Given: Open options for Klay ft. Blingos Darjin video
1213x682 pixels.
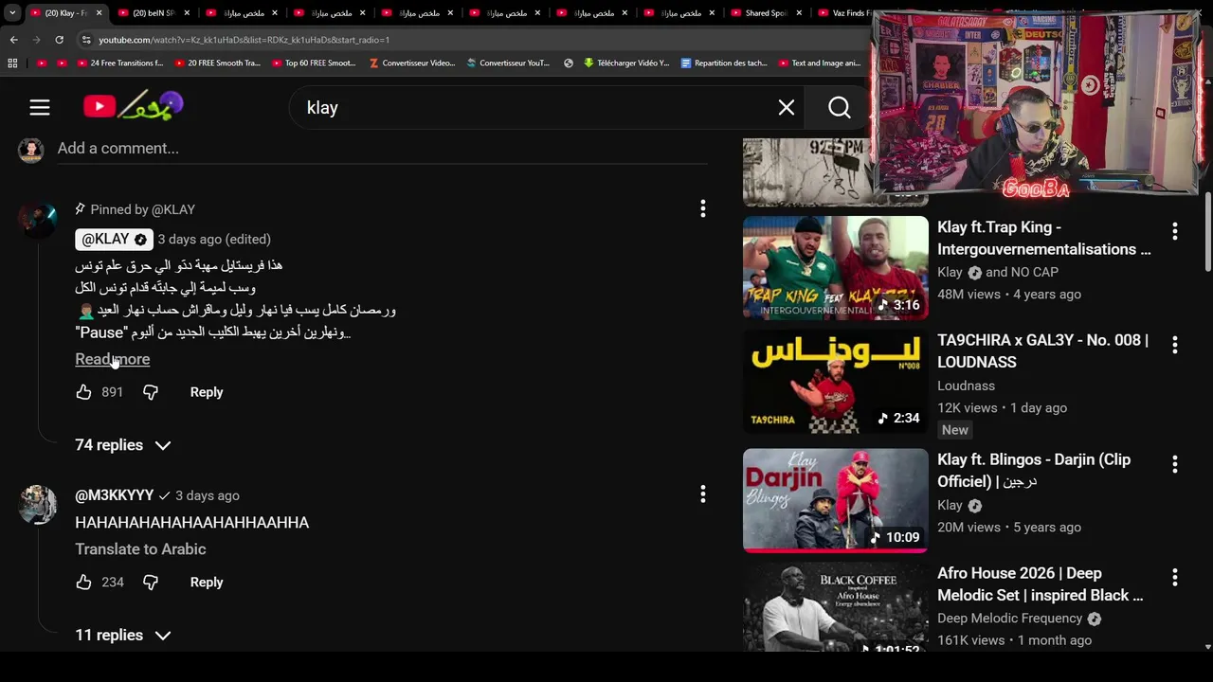Looking at the screenshot, I should point(1174,464).
